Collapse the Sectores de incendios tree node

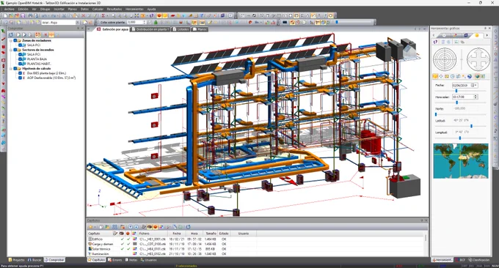(10, 50)
